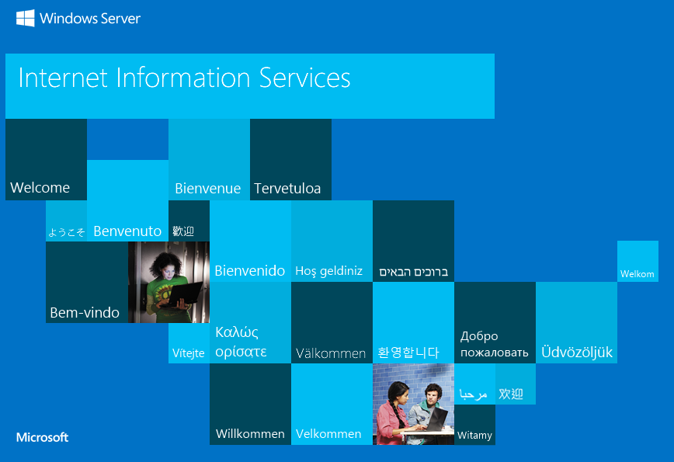
Task: Click the small Welkom tile
Action: coord(638,262)
